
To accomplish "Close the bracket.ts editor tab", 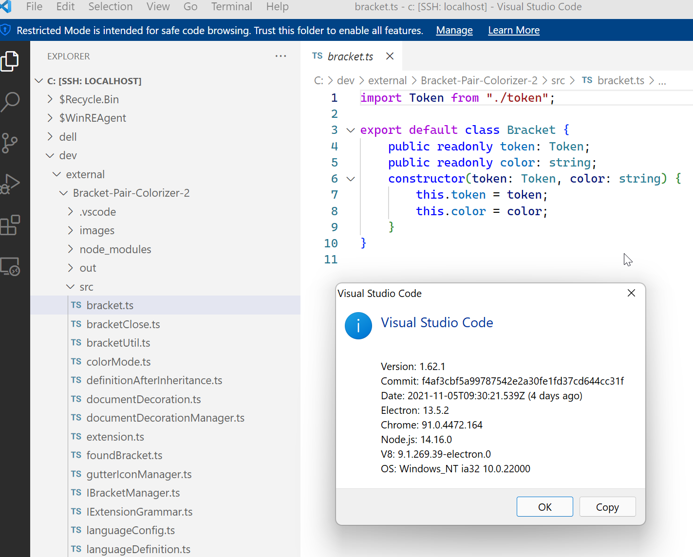I will point(389,56).
